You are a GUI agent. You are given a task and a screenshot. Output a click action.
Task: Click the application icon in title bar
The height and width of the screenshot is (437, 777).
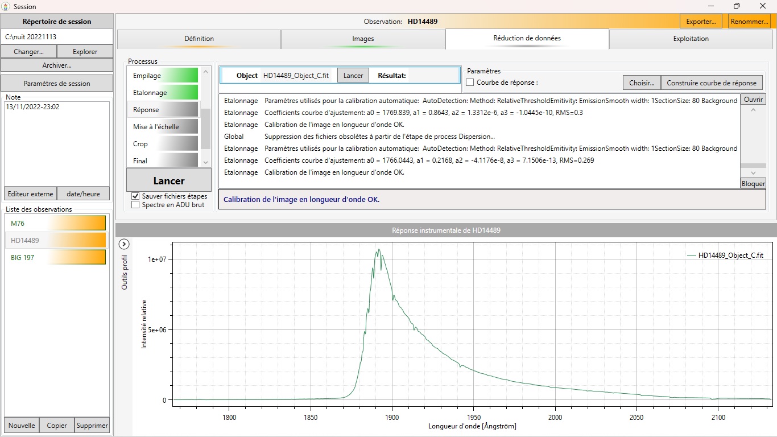6,6
